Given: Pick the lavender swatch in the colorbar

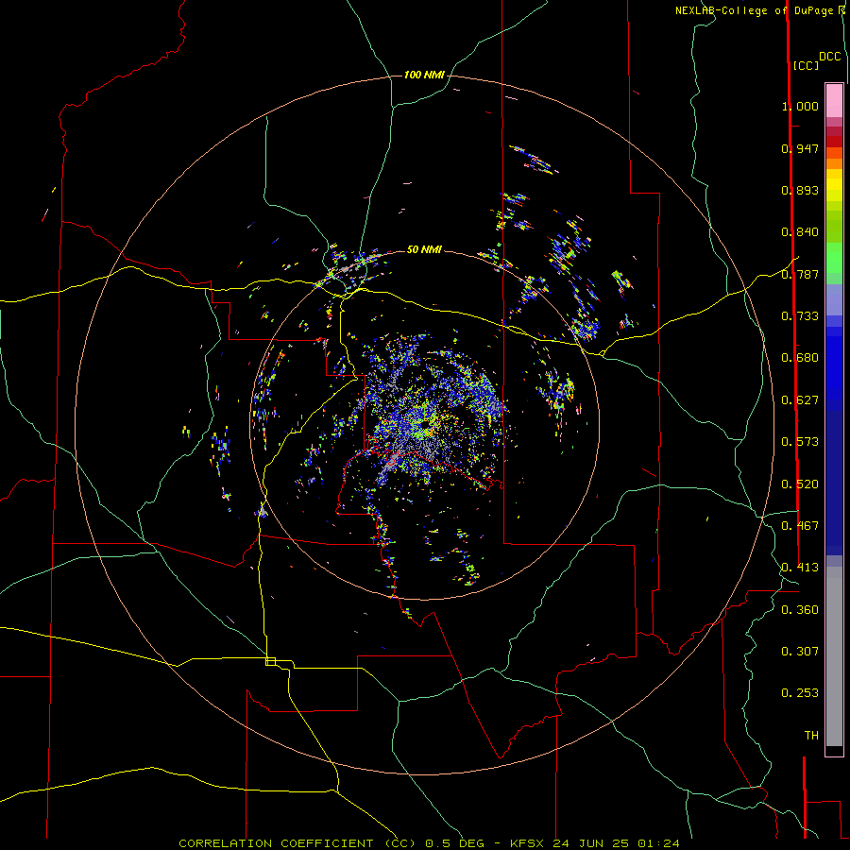Looking at the screenshot, I should (x=834, y=300).
